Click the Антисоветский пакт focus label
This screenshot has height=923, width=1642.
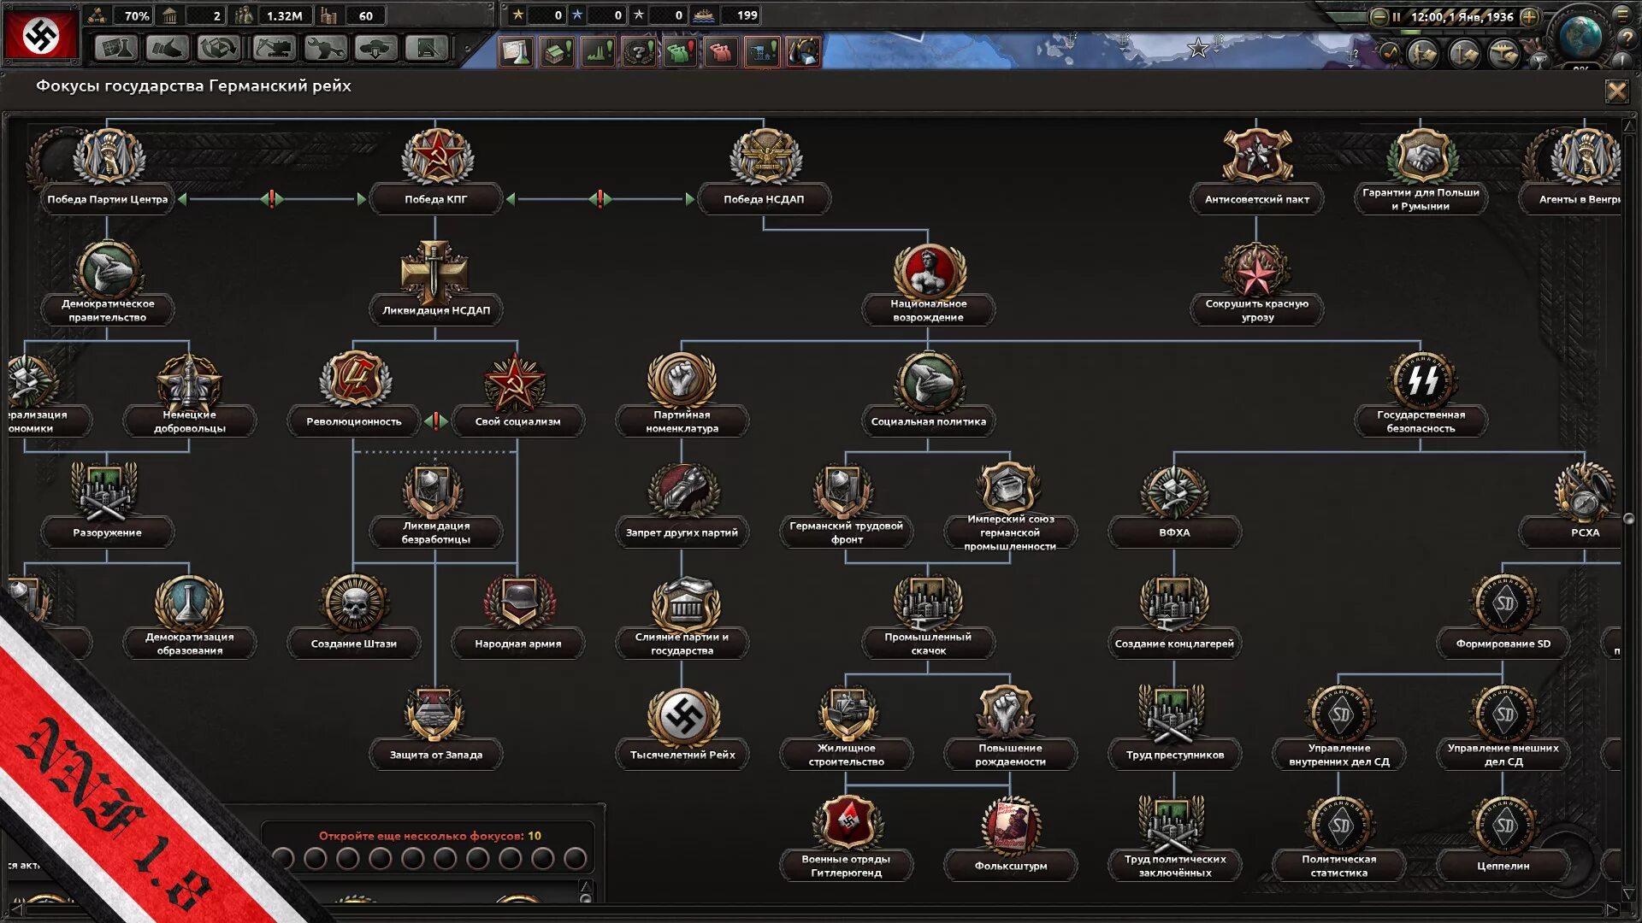point(1256,199)
